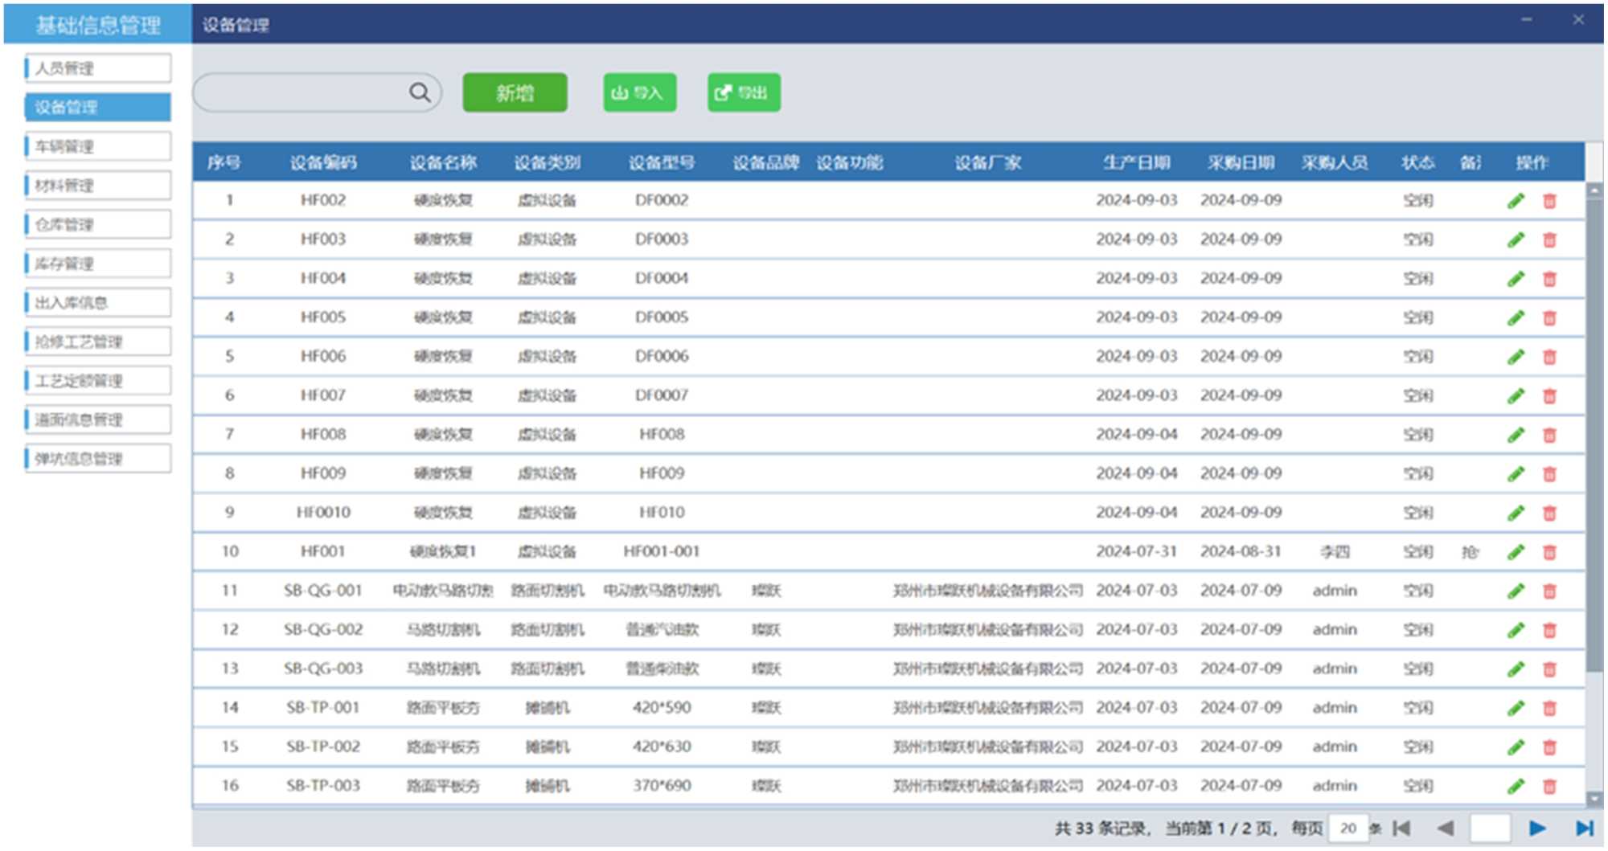Click the table scrollbar down arrow

[1594, 798]
